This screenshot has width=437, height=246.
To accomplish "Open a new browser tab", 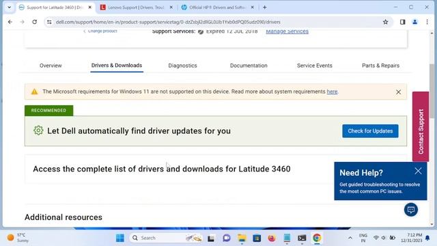I will (264, 8).
